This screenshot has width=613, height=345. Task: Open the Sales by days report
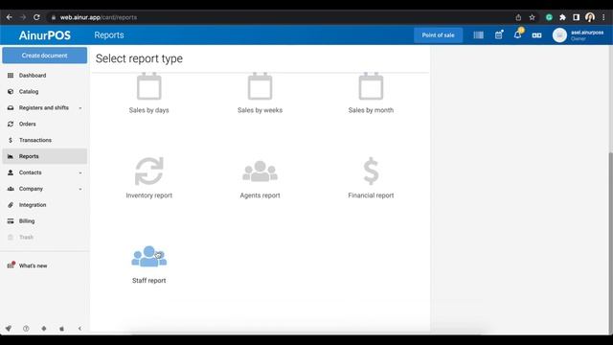[x=149, y=94]
